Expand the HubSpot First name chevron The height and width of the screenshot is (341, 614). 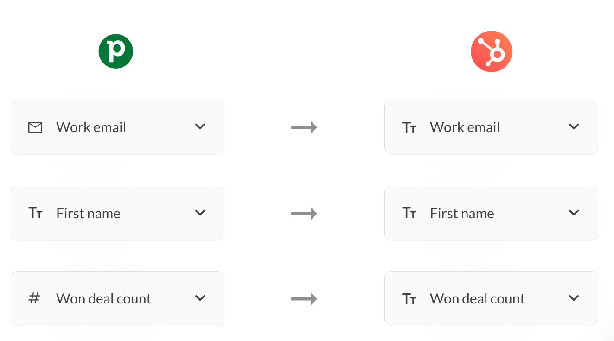574,213
